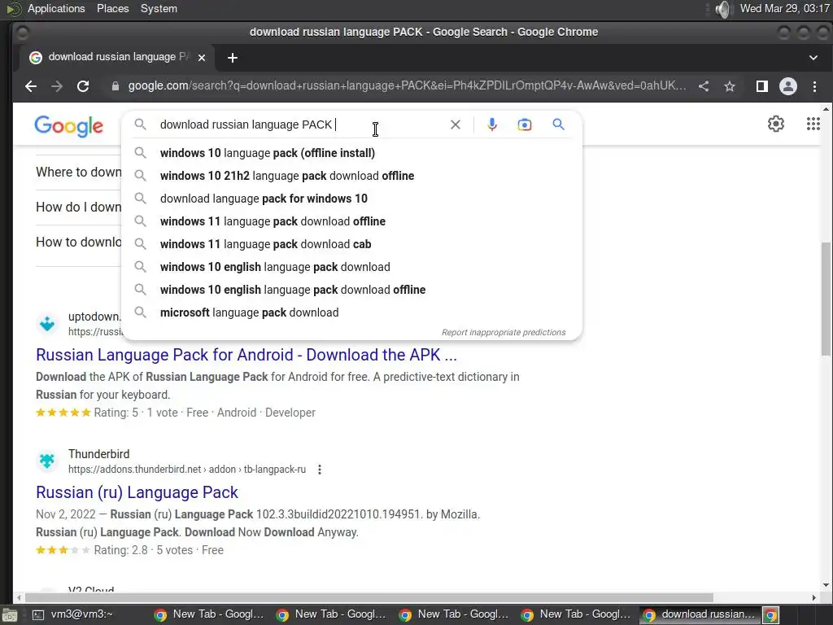Screen dimensions: 833x625
Task: Reload the current page
Action: (83, 86)
